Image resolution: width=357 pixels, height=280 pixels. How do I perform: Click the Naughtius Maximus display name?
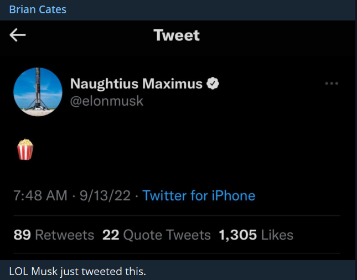coord(136,84)
